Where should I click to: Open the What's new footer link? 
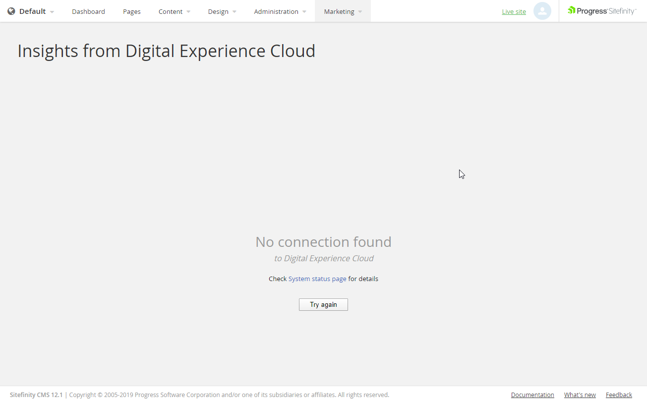580,395
